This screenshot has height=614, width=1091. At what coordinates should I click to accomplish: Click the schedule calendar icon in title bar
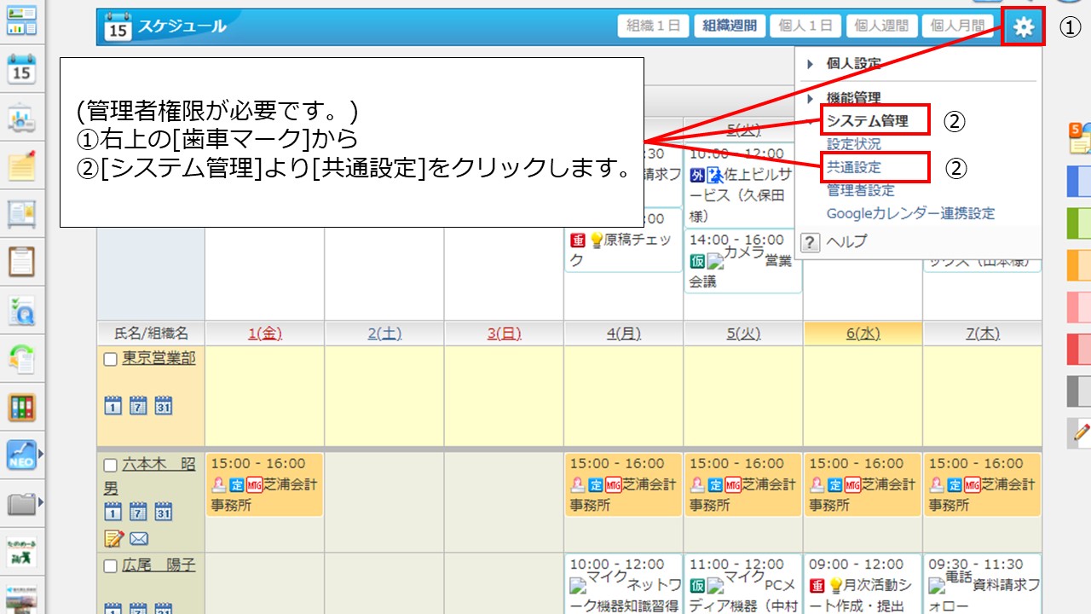click(x=118, y=26)
